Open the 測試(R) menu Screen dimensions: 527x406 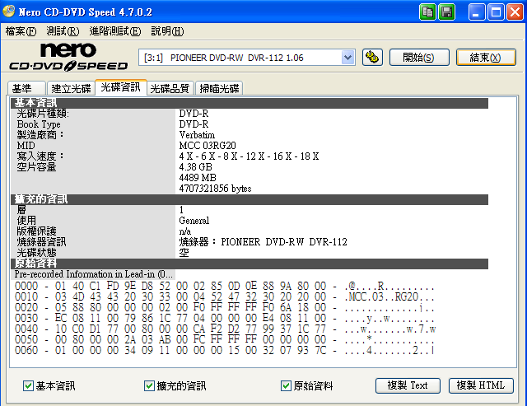coord(63,31)
